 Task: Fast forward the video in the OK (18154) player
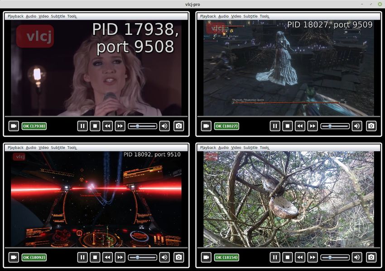313,257
